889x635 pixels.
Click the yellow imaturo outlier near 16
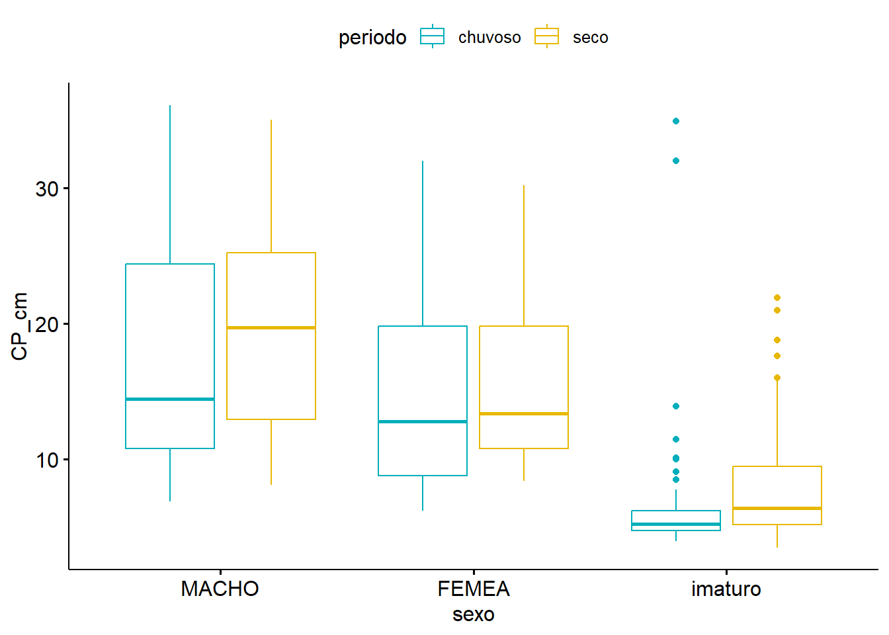point(777,378)
